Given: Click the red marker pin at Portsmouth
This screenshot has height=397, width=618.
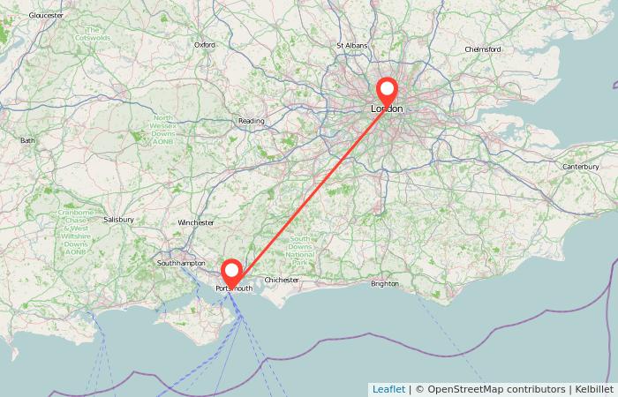Looking at the screenshot, I should [x=231, y=273].
